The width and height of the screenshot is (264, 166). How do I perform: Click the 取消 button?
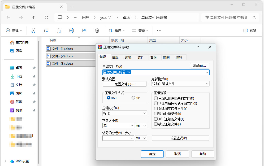178,154
